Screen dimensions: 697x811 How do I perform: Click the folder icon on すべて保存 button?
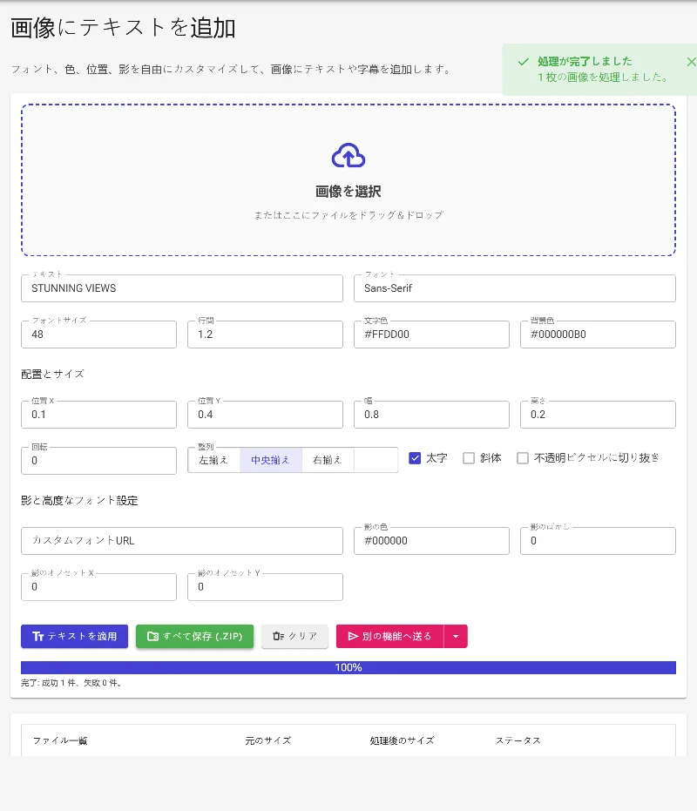(x=152, y=636)
